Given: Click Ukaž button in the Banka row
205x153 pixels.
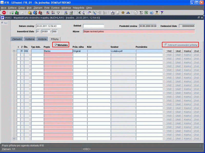Looking at the screenshot, I should click(178, 51).
